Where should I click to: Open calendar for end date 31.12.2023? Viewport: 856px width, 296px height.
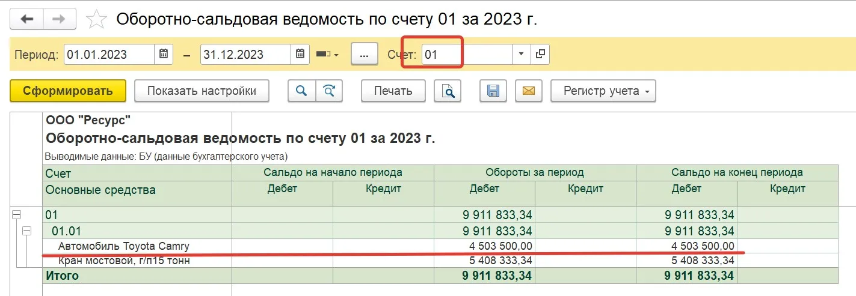[x=301, y=54]
